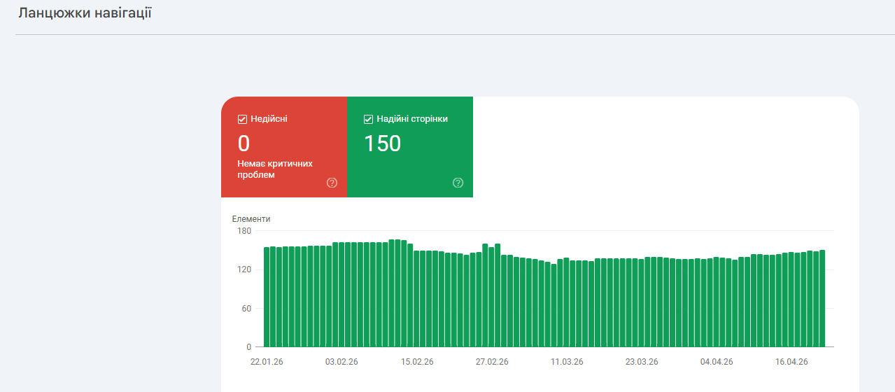This screenshot has width=895, height=392.
Task: Click the 04.04.26 date label
Action: [x=717, y=362]
